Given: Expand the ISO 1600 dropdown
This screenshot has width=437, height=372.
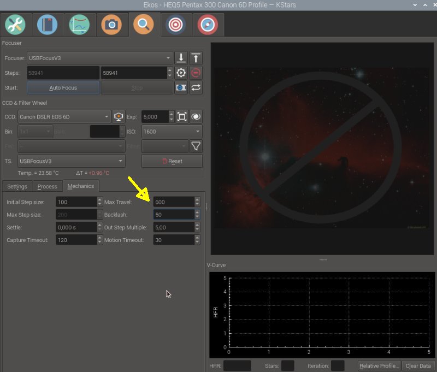Looking at the screenshot, I should click(x=172, y=132).
